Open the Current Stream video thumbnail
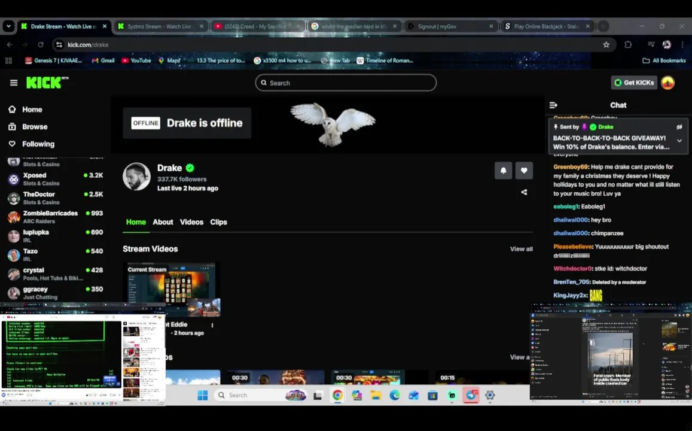Image resolution: width=692 pixels, height=431 pixels. (x=172, y=290)
